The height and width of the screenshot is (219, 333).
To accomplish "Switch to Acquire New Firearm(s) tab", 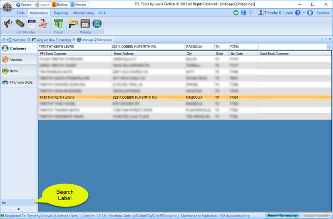I will coord(51,40).
